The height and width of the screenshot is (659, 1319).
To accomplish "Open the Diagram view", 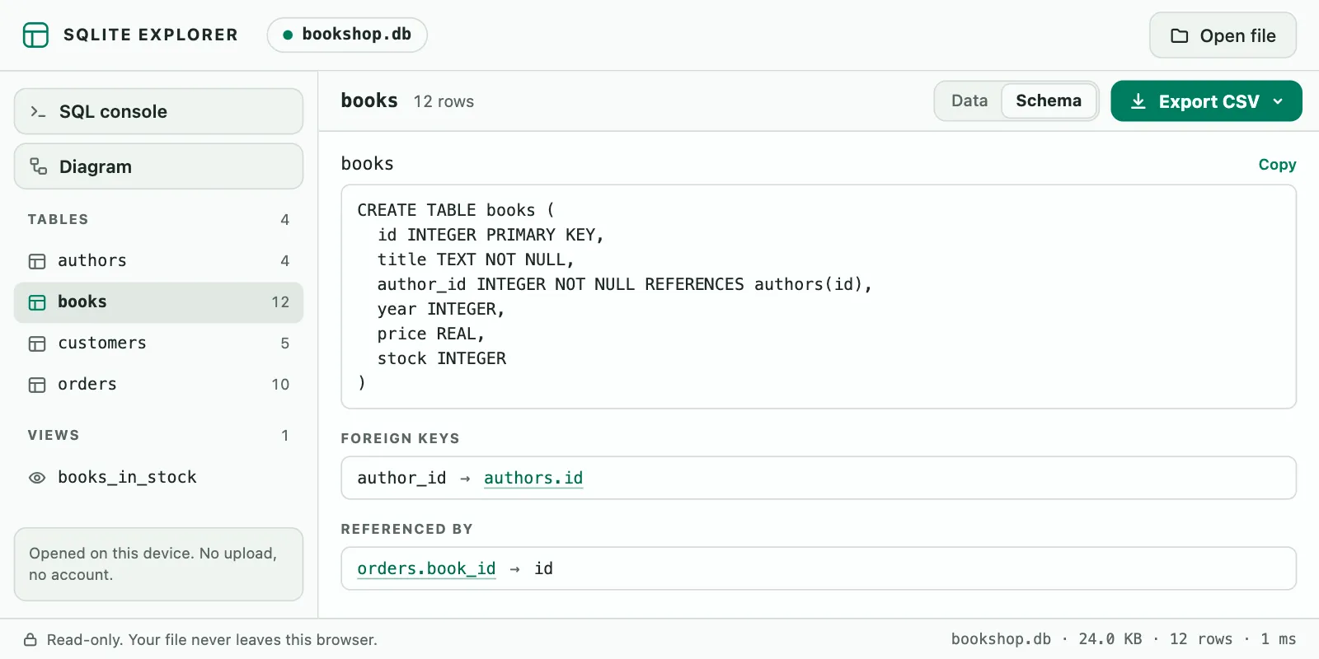I will coord(158,166).
